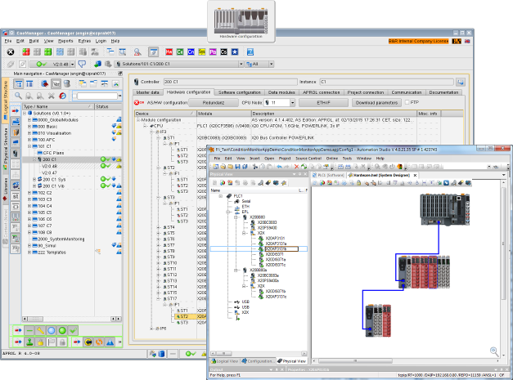Switch to the PLC1 [Software] tab
513x380 pixels.
click(x=328, y=175)
